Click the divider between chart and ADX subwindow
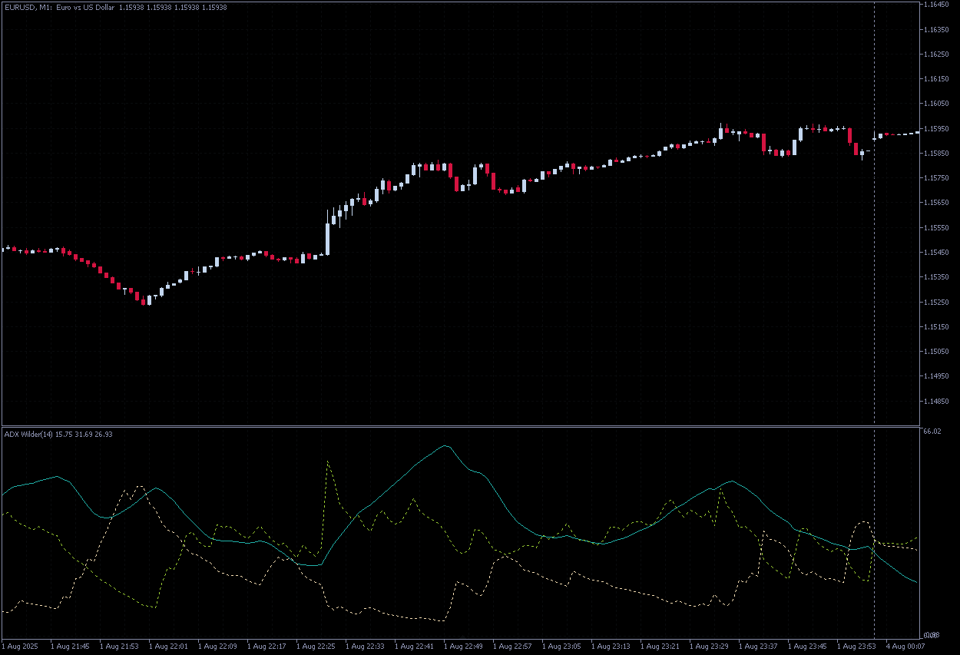This screenshot has width=960, height=655. pyautogui.click(x=461, y=425)
